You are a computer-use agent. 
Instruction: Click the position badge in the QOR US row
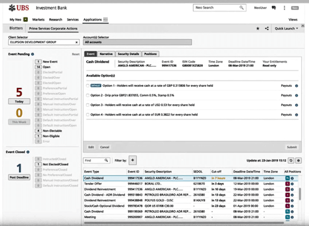[x=287, y=206]
